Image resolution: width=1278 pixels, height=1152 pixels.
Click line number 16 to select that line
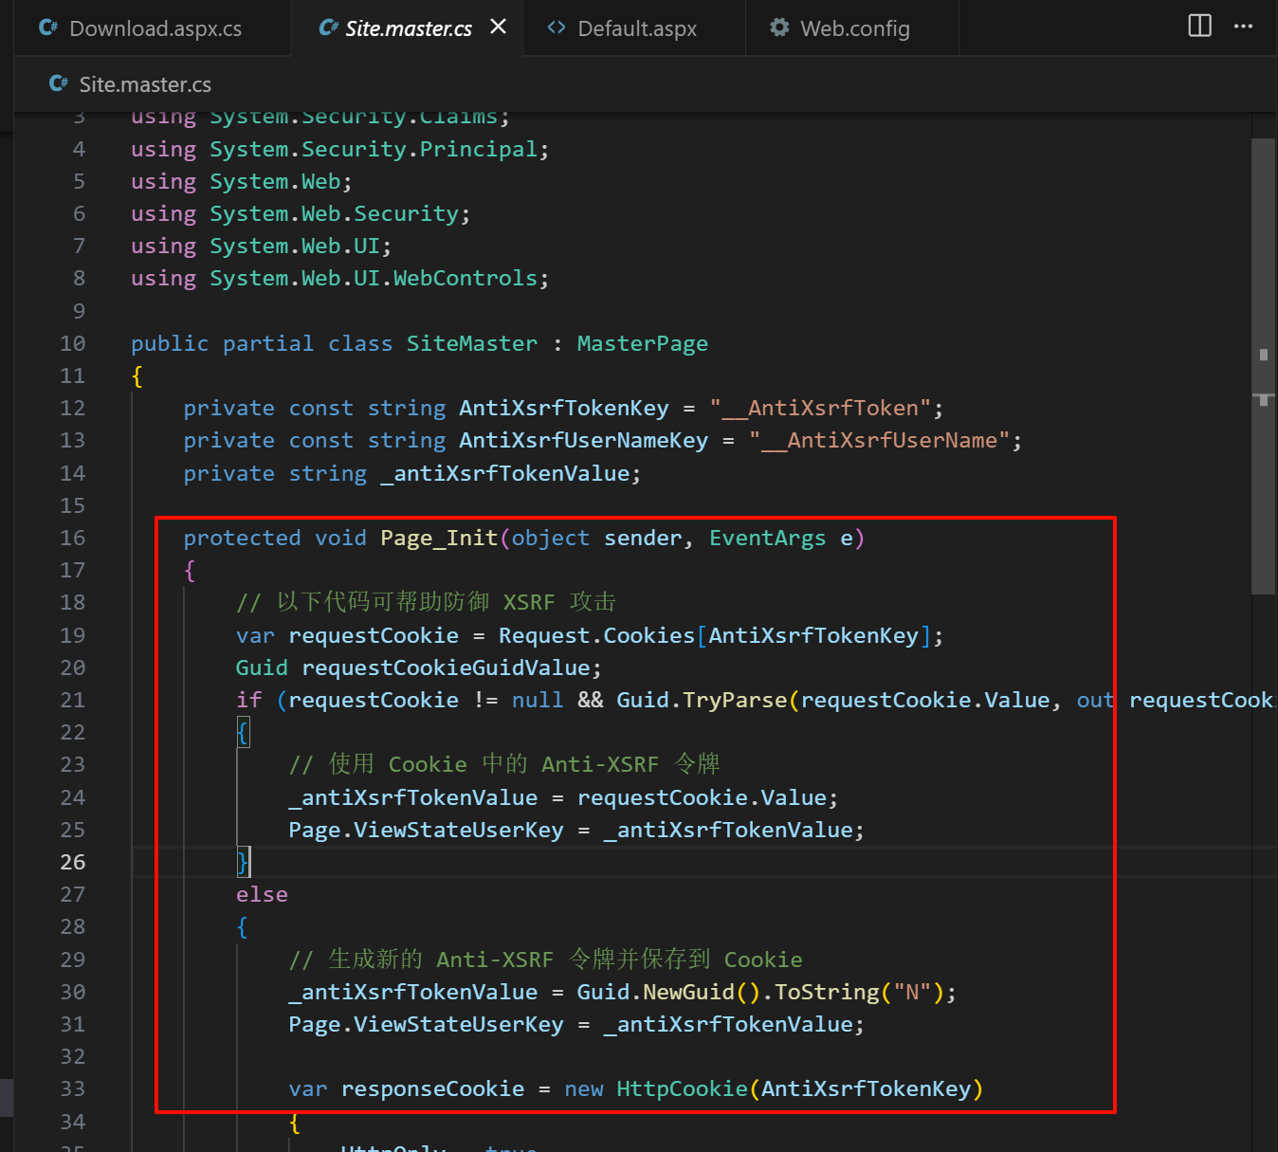72,538
